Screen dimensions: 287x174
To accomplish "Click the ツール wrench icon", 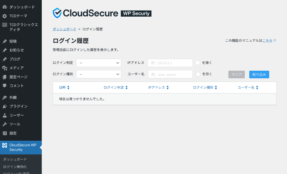I will pos(5,124).
